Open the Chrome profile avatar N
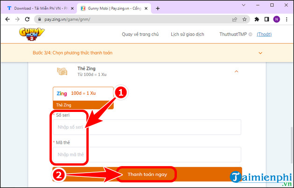Viewport: 294px width, 188px height. 277,19
